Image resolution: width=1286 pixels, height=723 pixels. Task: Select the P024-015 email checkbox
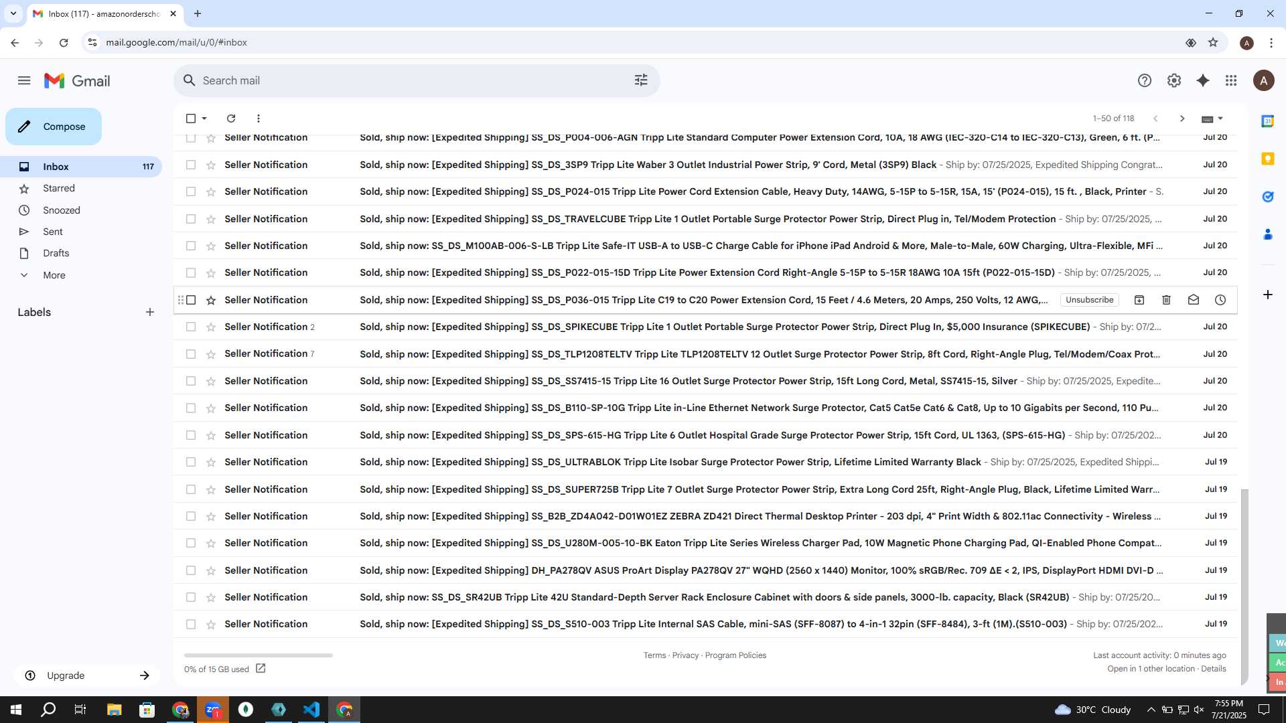coord(191,191)
